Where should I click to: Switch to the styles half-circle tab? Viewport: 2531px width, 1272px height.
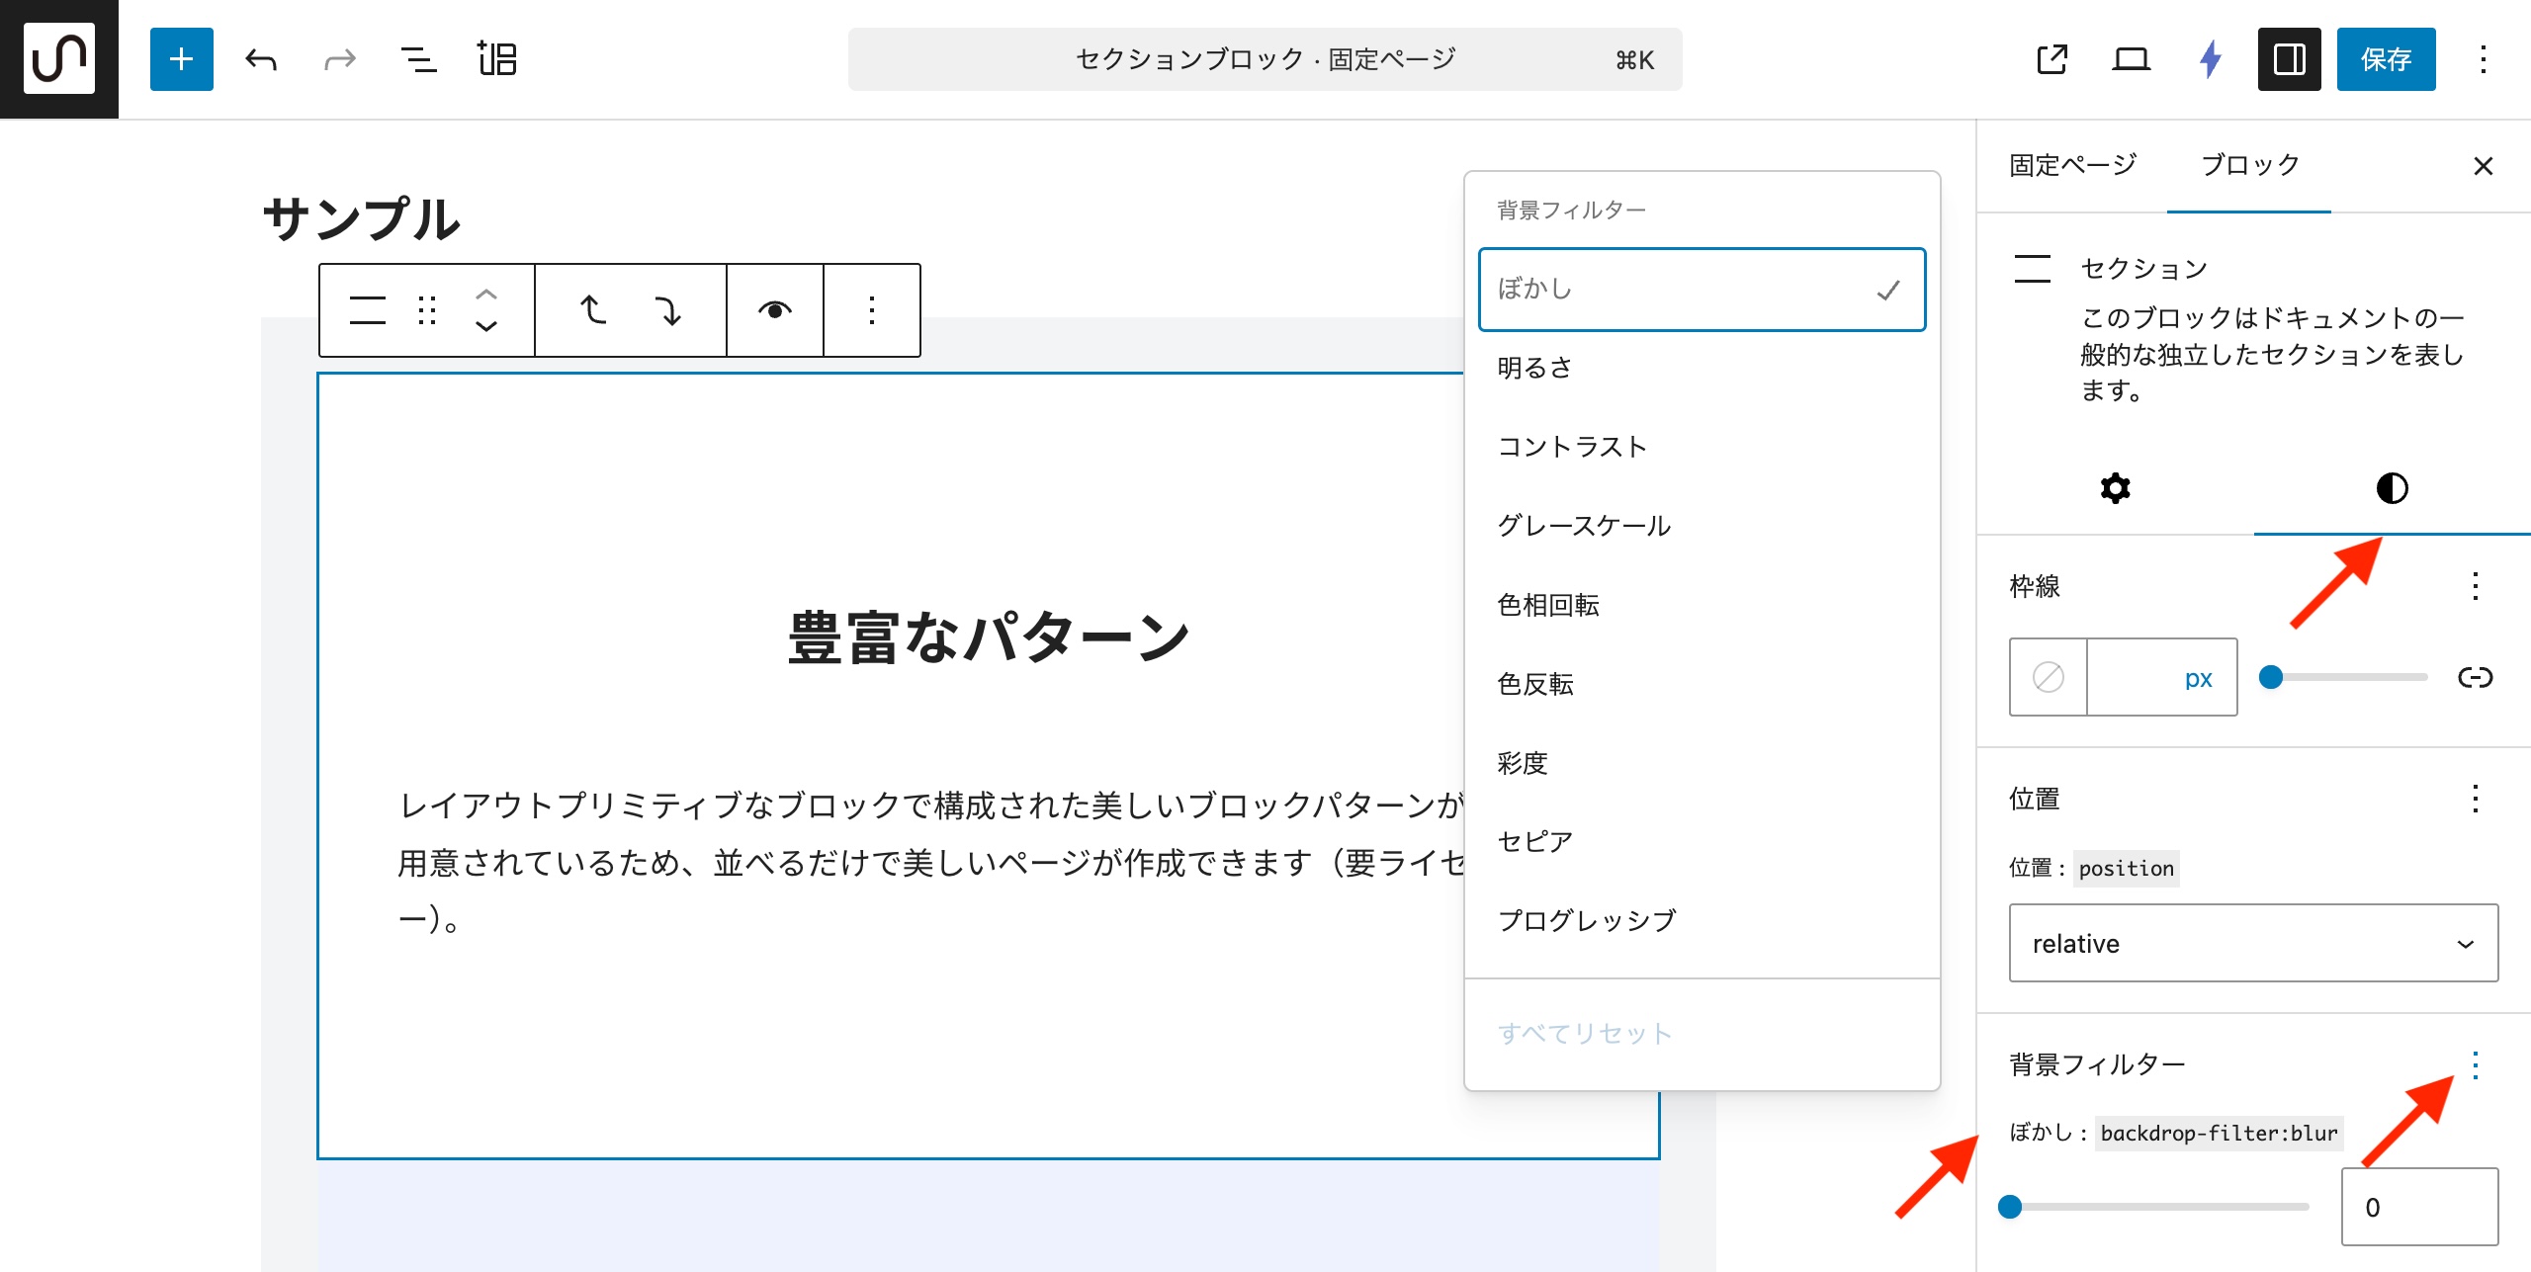[x=2392, y=488]
